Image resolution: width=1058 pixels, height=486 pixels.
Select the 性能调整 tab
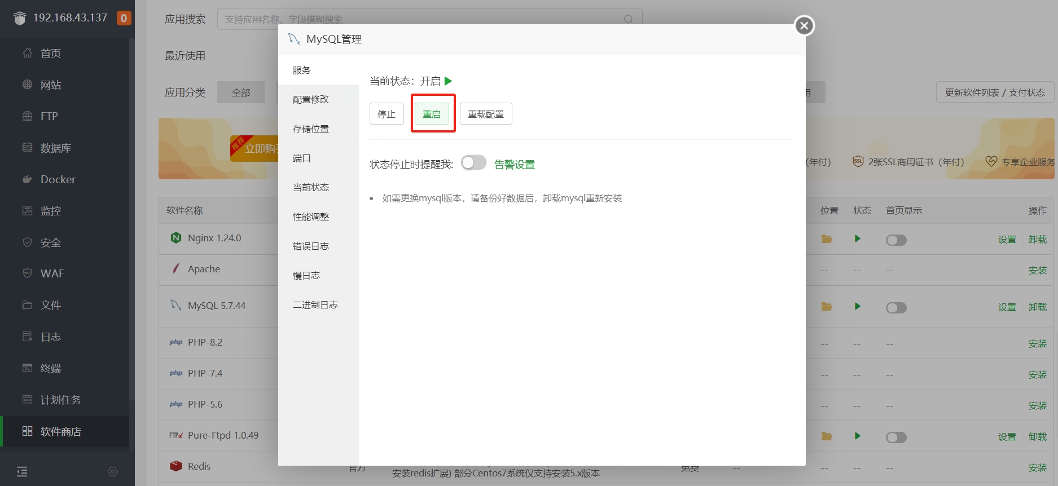click(318, 217)
